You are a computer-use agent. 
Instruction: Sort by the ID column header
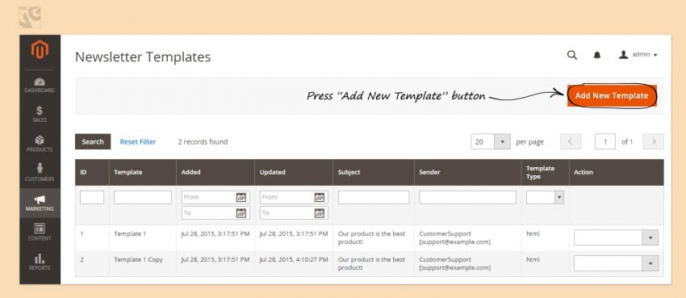[x=92, y=172]
